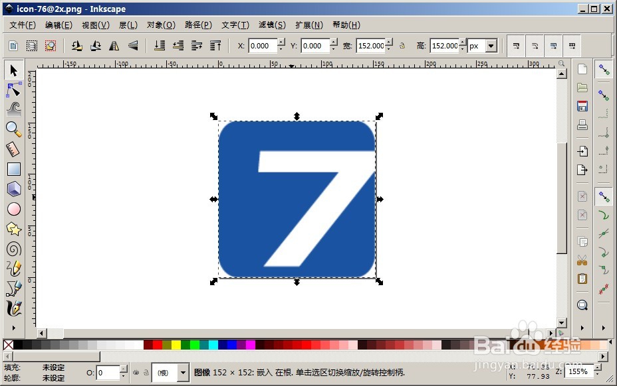Click Zoom to fit icon in commands bar

coord(582,305)
